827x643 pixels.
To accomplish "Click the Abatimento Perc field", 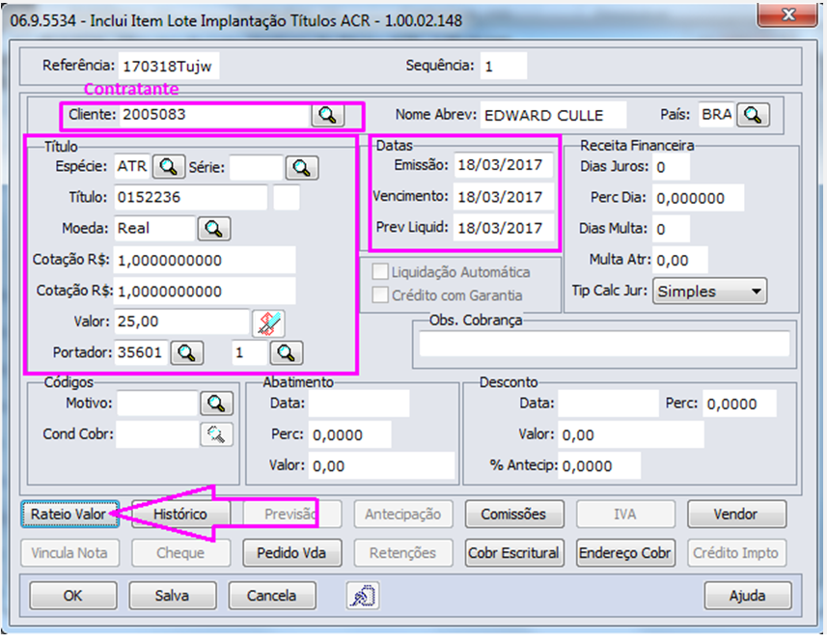I will click(x=350, y=435).
